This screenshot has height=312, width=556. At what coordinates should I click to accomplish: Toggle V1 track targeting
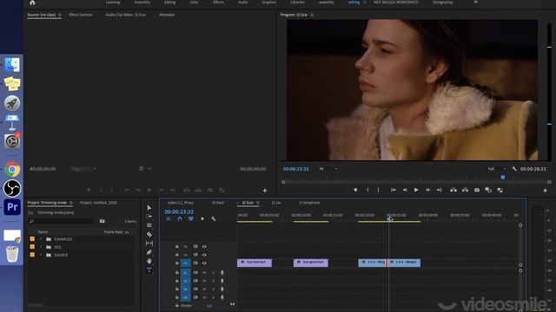click(x=185, y=263)
